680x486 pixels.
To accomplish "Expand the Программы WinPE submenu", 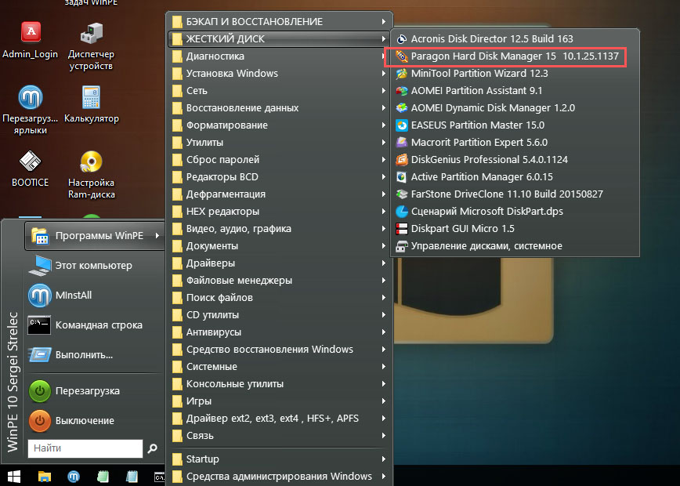I will tap(95, 236).
